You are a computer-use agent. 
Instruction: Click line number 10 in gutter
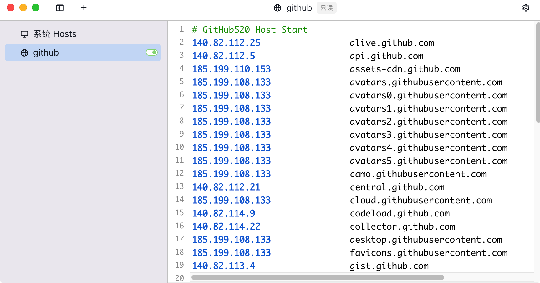tap(179, 147)
